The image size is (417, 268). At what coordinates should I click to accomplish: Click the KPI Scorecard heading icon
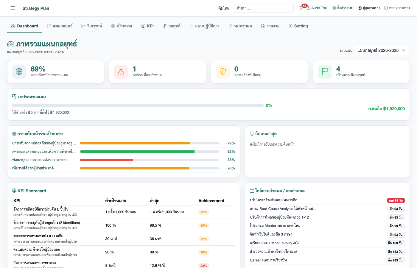[x=14, y=191]
